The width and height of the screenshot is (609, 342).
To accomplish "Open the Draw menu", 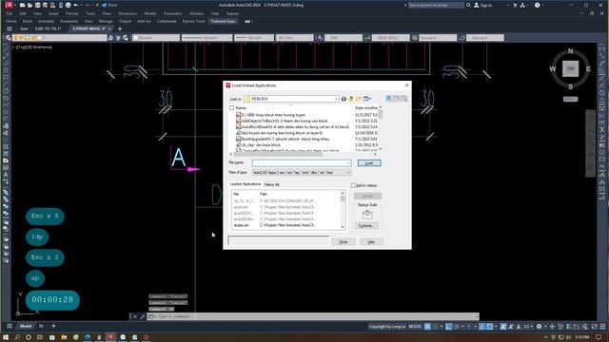I will tap(107, 13).
